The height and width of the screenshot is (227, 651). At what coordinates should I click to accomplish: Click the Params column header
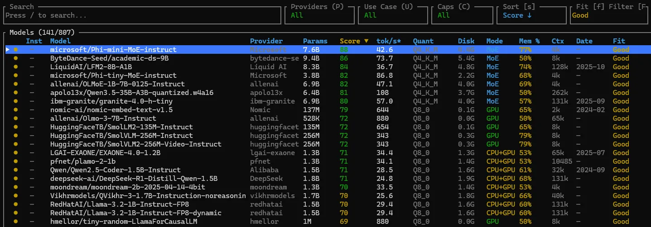coord(315,41)
